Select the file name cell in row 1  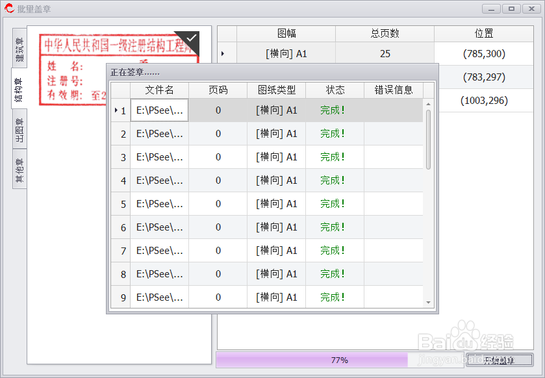(160, 110)
